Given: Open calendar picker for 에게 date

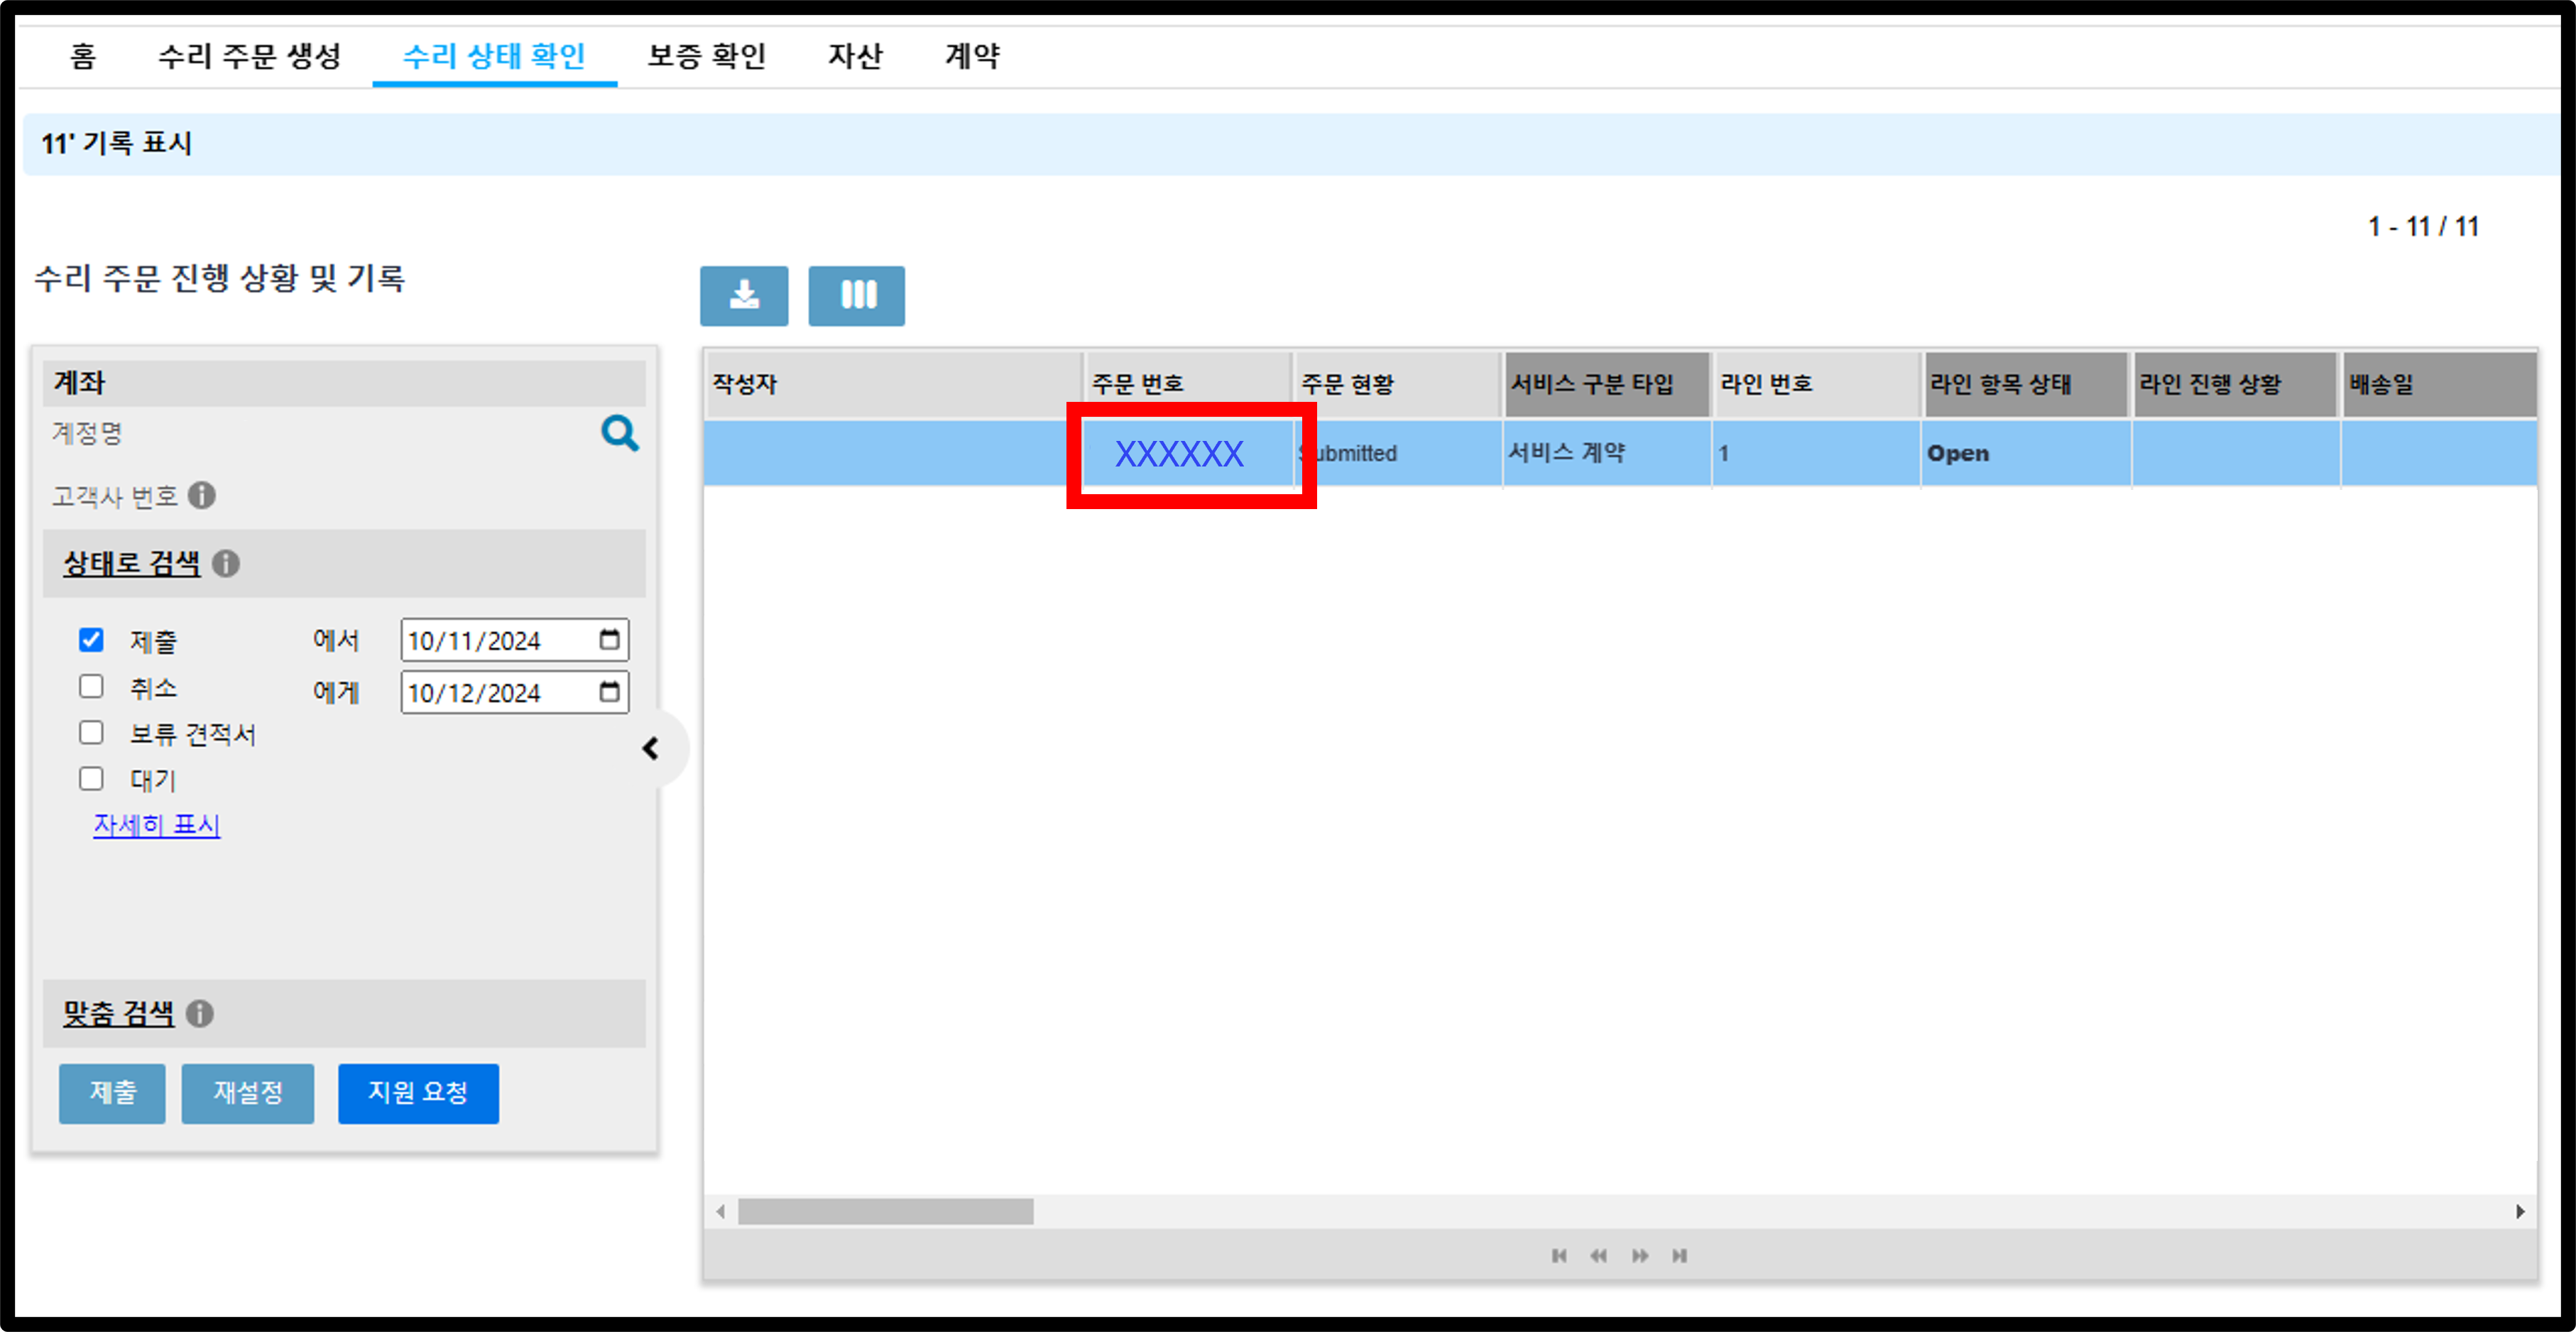Looking at the screenshot, I should tap(609, 691).
